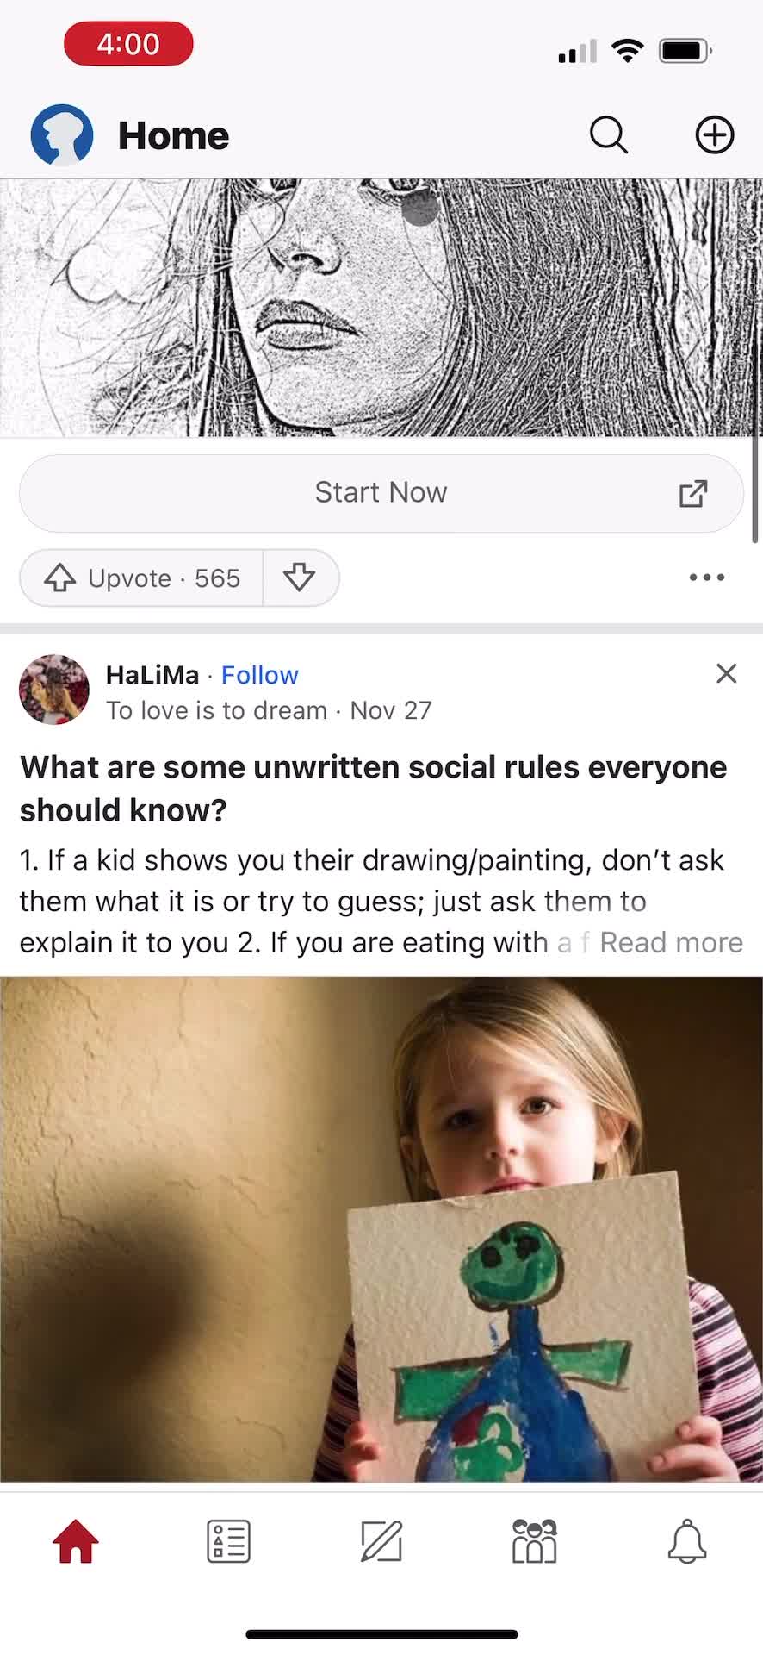Image resolution: width=763 pixels, height=1655 pixels.
Task: Open the search magnifier icon
Action: pyautogui.click(x=609, y=135)
